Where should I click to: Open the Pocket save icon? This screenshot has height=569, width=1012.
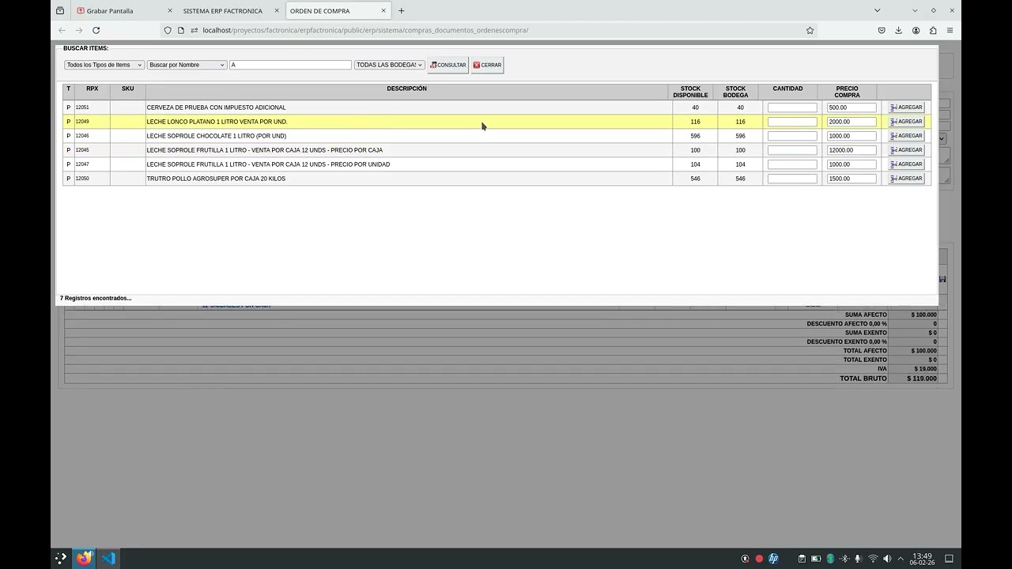882,30
